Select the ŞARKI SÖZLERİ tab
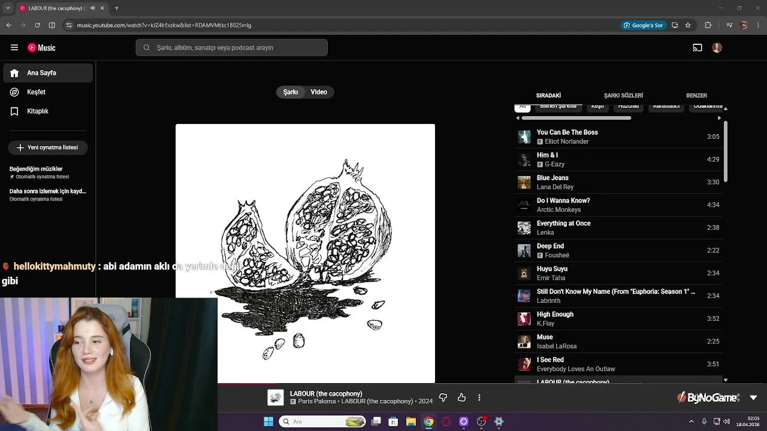 [x=623, y=96]
